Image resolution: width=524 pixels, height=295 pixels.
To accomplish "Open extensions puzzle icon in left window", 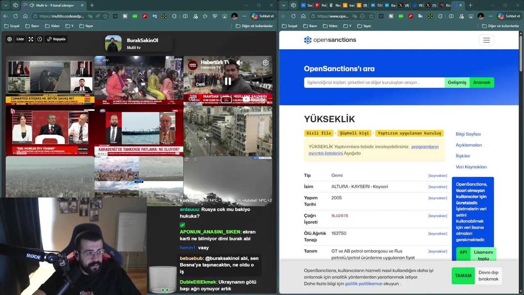I will point(175,16).
